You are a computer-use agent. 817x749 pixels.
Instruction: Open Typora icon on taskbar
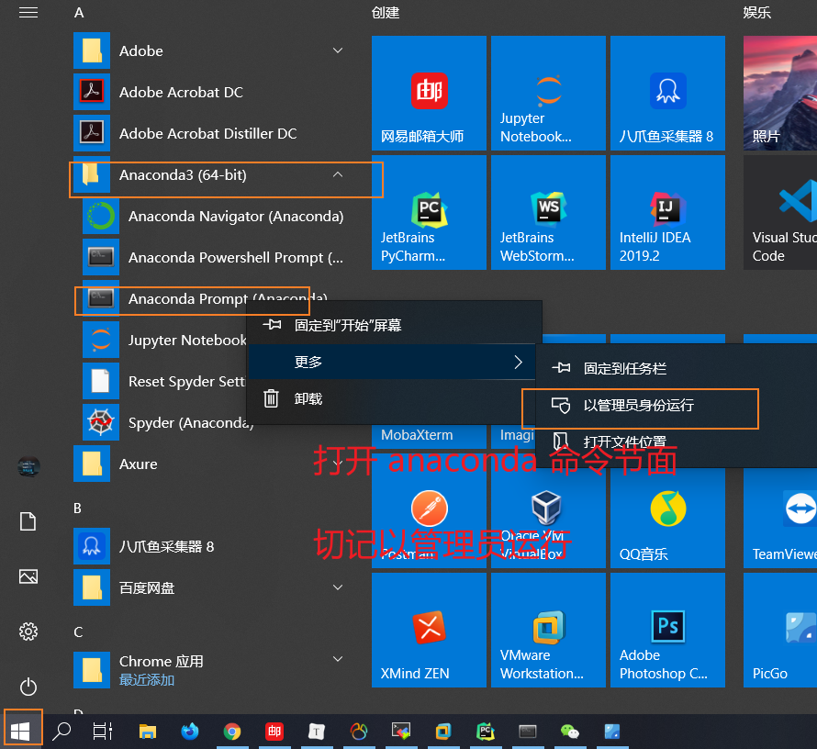(317, 732)
